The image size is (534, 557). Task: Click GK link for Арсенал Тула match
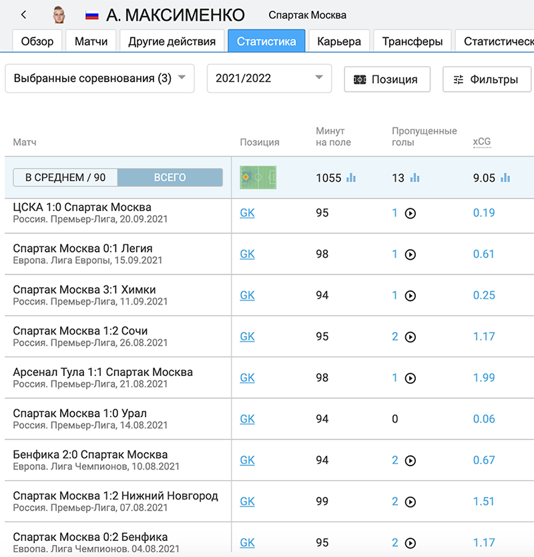click(247, 377)
